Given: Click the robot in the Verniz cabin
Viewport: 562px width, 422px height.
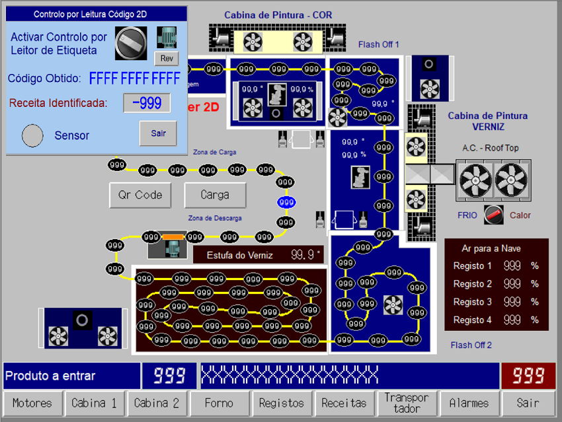Looking at the screenshot, I should tap(360, 176).
